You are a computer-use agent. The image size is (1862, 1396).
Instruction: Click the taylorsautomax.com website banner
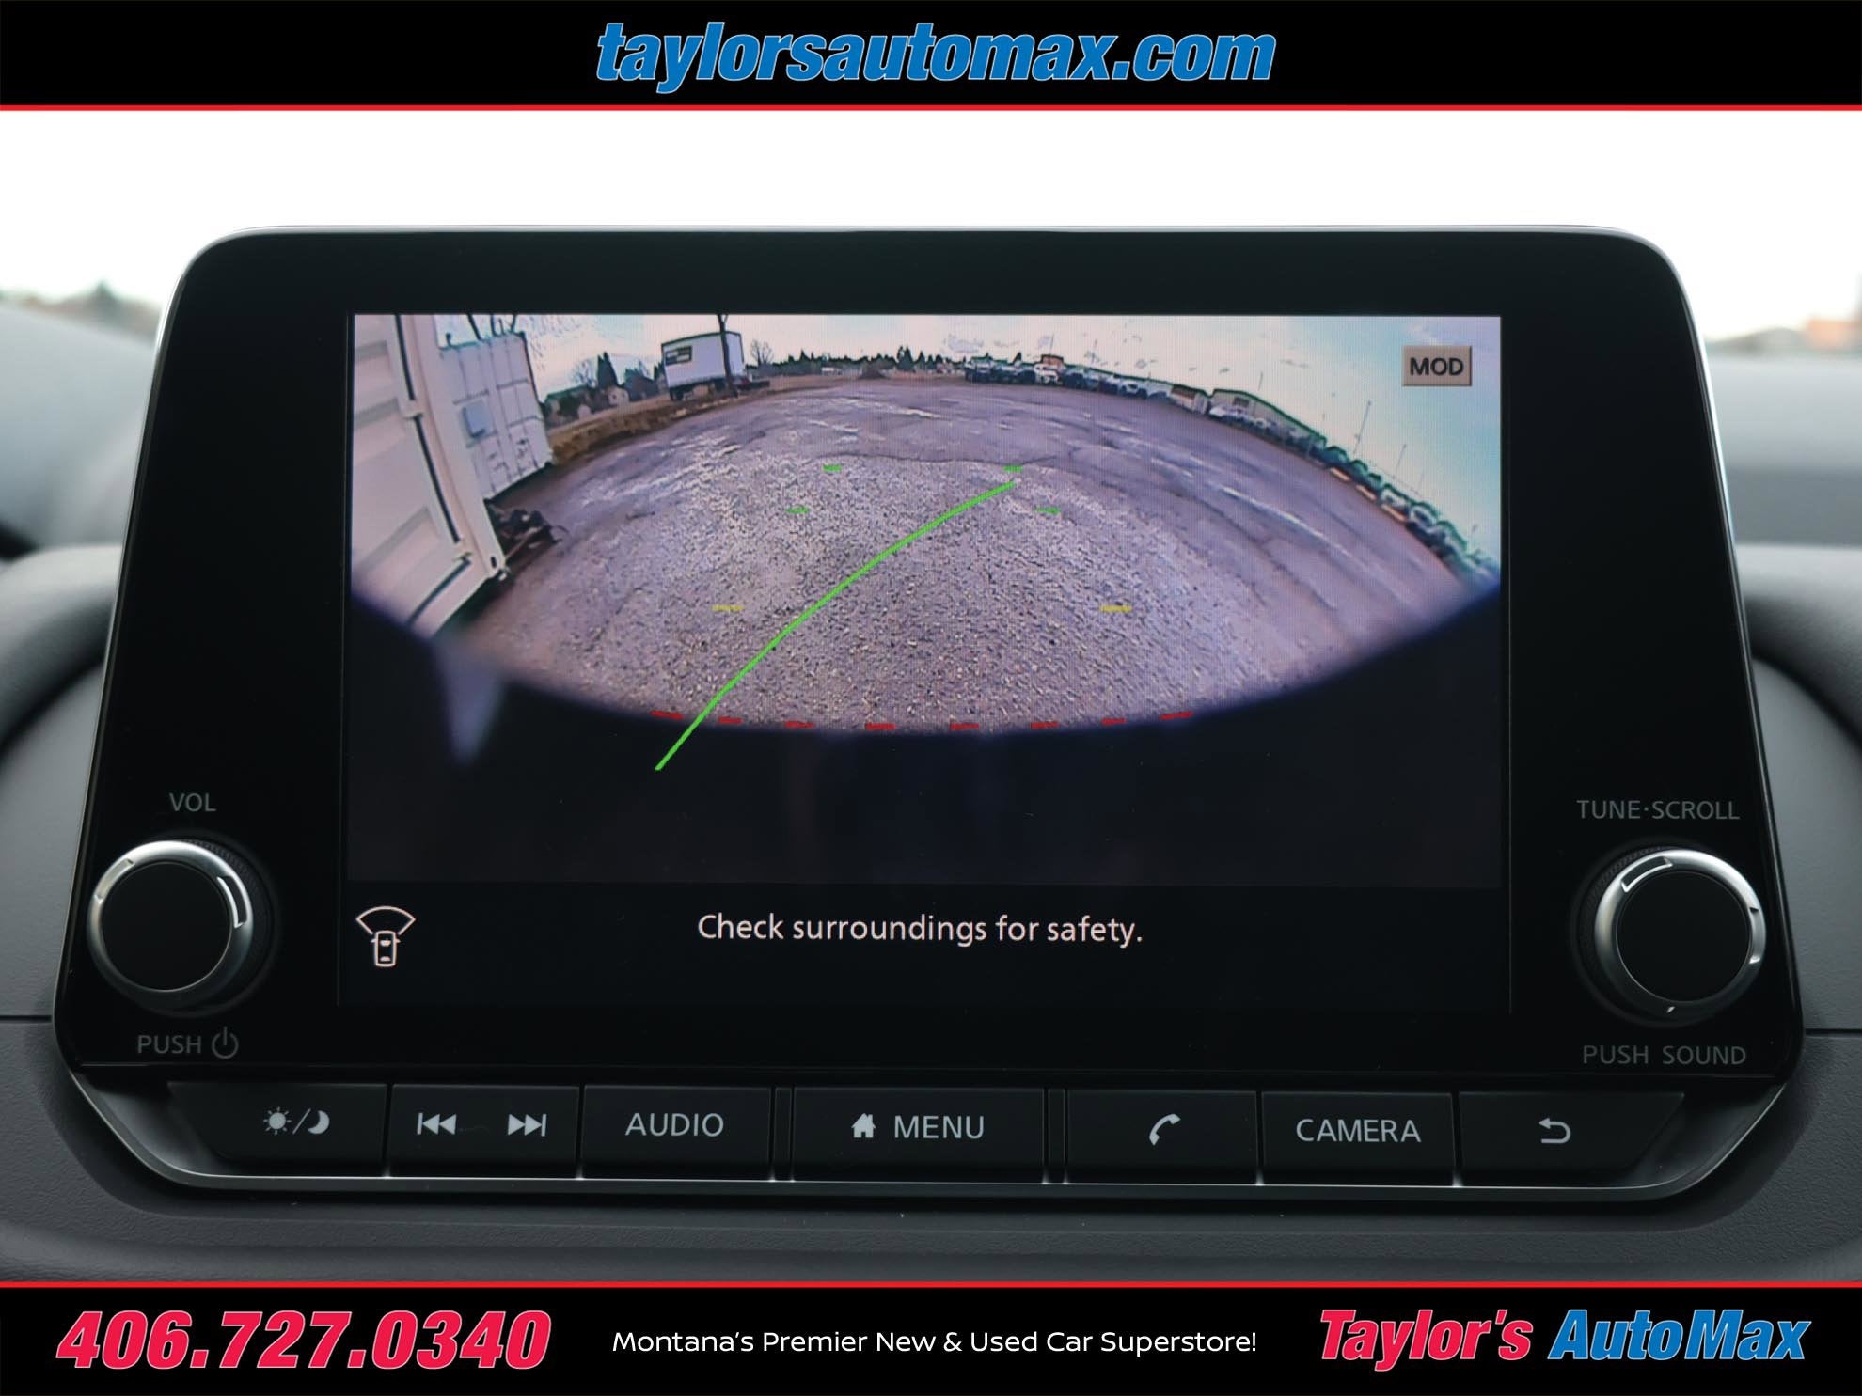pyautogui.click(x=935, y=55)
